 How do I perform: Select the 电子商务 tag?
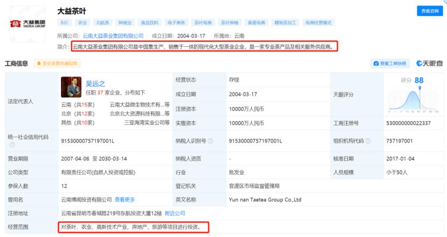point(176,23)
